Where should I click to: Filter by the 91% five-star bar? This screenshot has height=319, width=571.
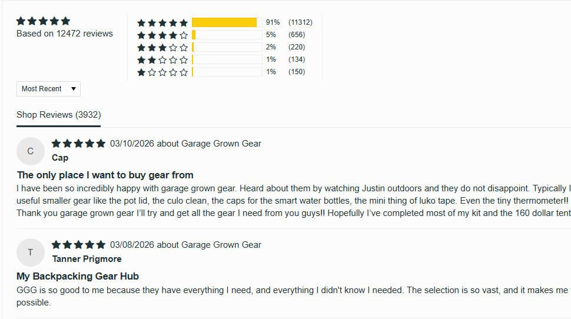(x=227, y=22)
